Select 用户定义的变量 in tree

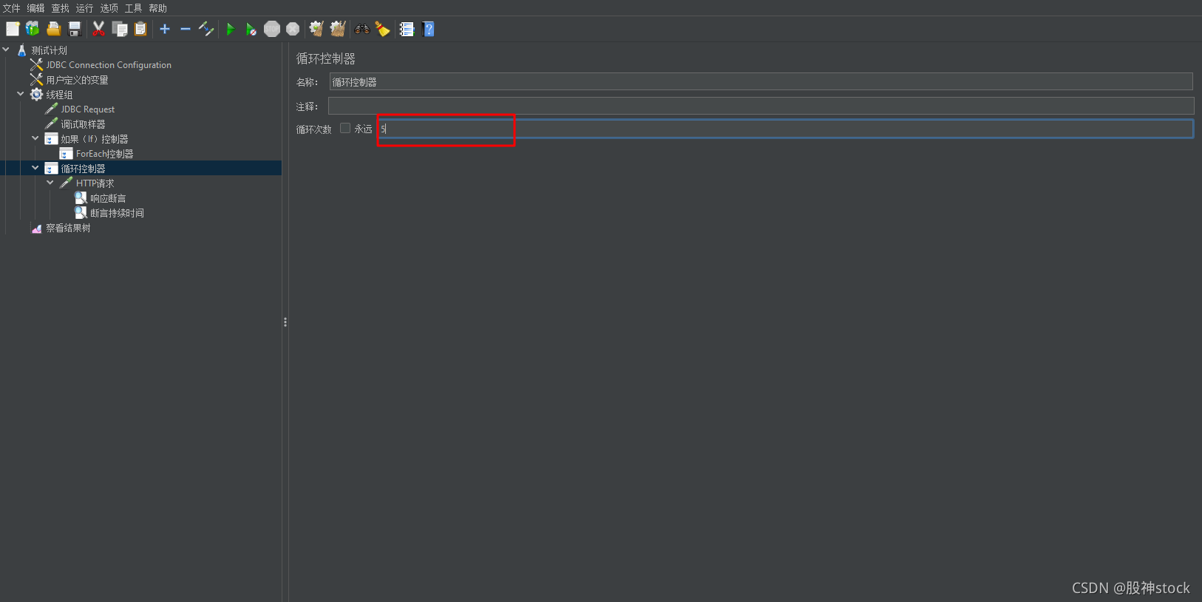pyautogui.click(x=77, y=80)
